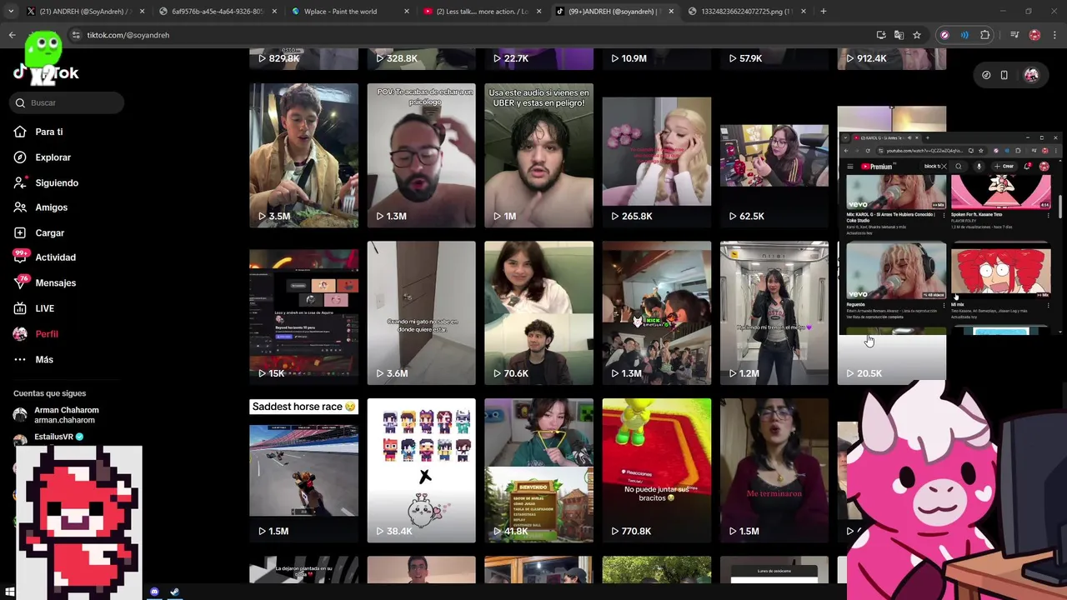Select the ANDREH TikTok tab

[x=617, y=12]
